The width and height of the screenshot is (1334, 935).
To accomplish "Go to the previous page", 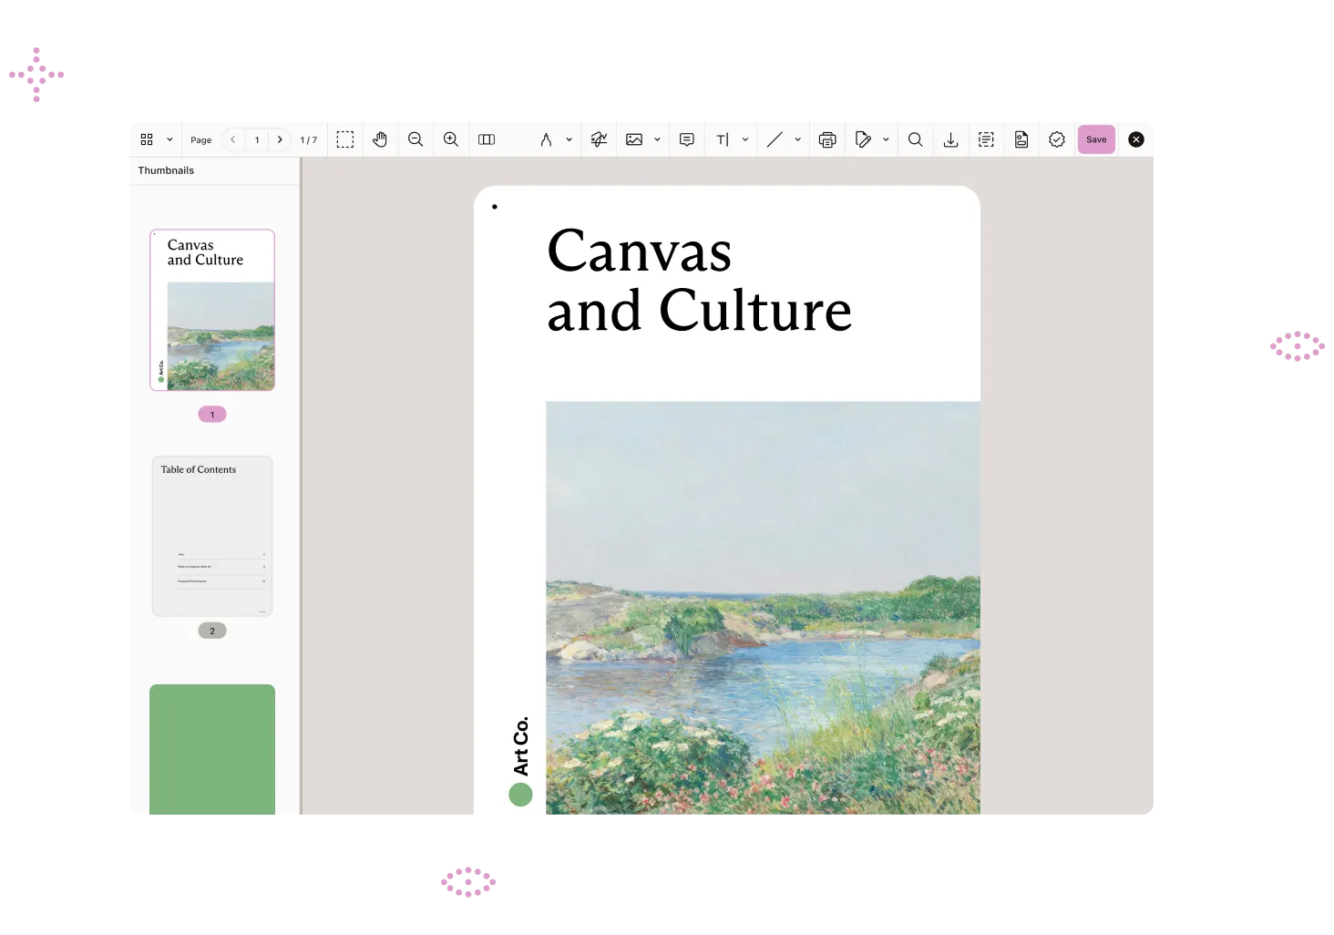I will click(x=233, y=139).
